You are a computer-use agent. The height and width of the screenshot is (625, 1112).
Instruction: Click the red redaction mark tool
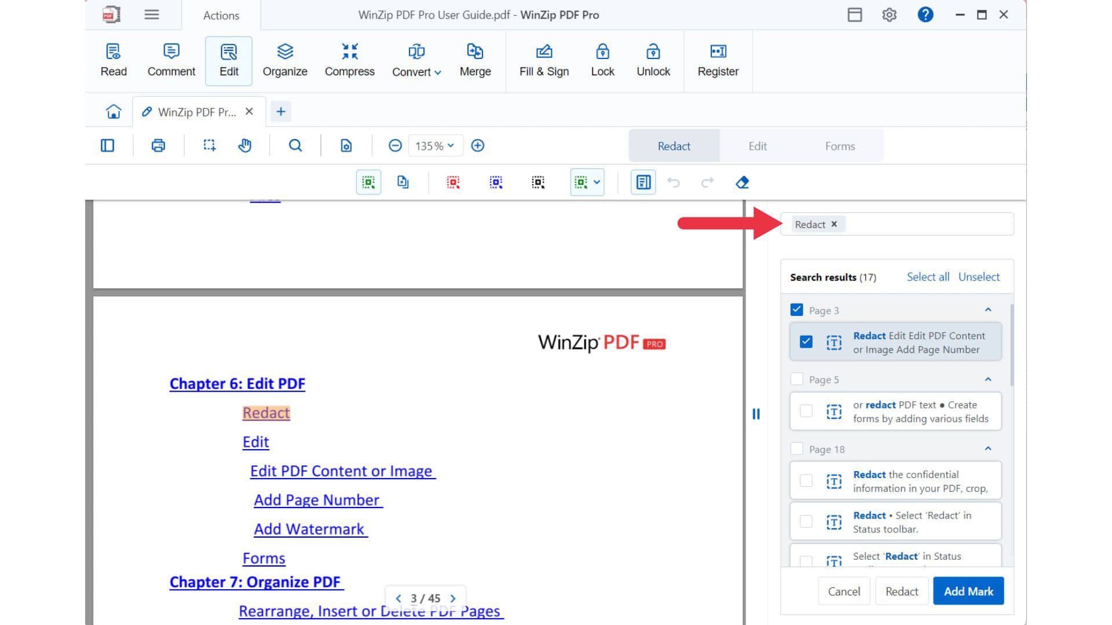[x=453, y=182]
